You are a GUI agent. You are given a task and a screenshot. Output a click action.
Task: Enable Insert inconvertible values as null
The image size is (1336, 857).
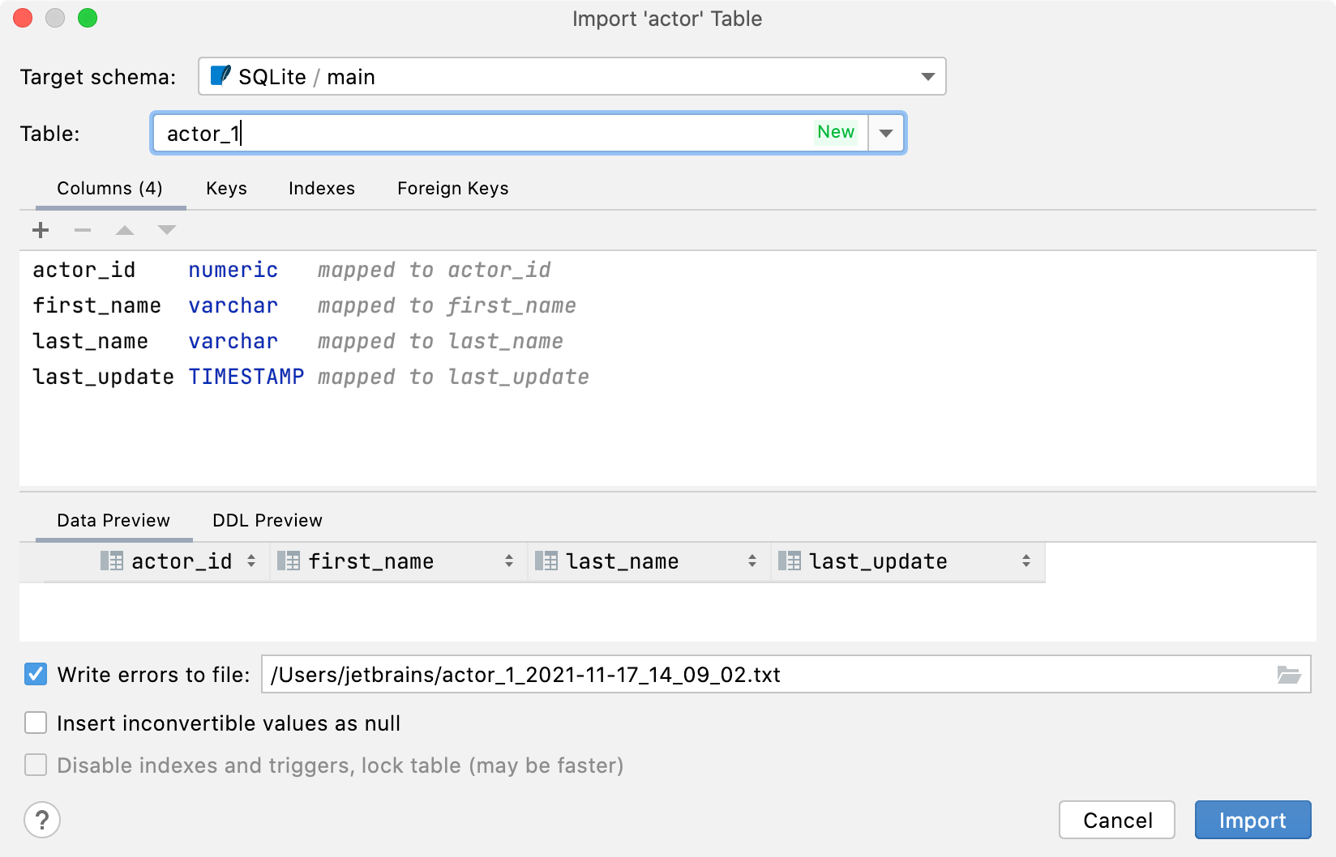(35, 723)
